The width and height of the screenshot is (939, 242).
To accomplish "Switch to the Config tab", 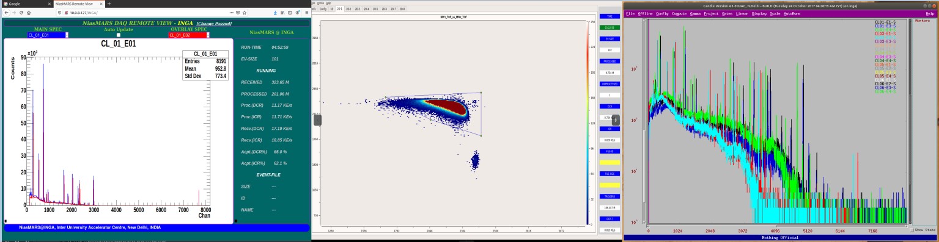I will (323, 9).
